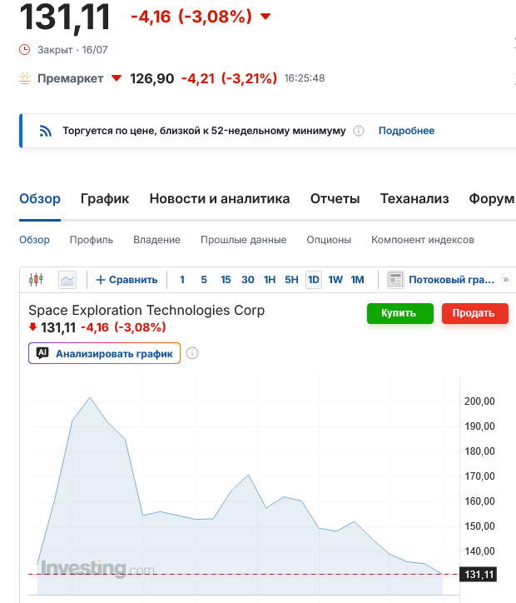Click the streaming chart newspaper icon
Viewport: 516px width, 603px height.
pyautogui.click(x=395, y=280)
